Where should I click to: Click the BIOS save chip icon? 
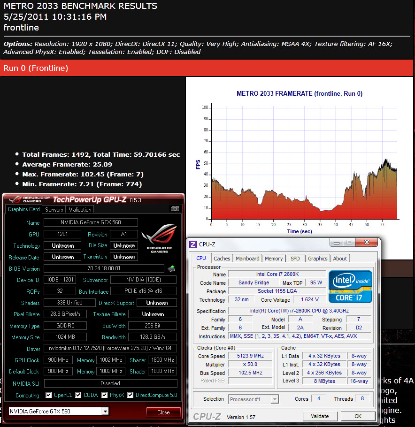click(x=171, y=268)
